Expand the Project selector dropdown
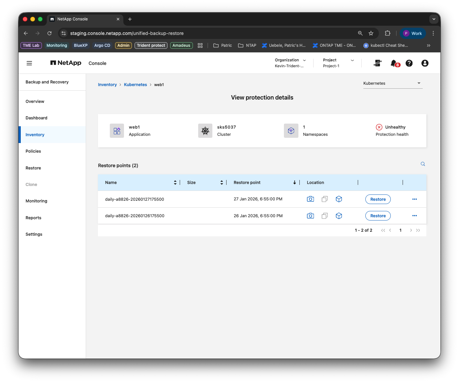This screenshot has width=459, height=383. pos(338,63)
